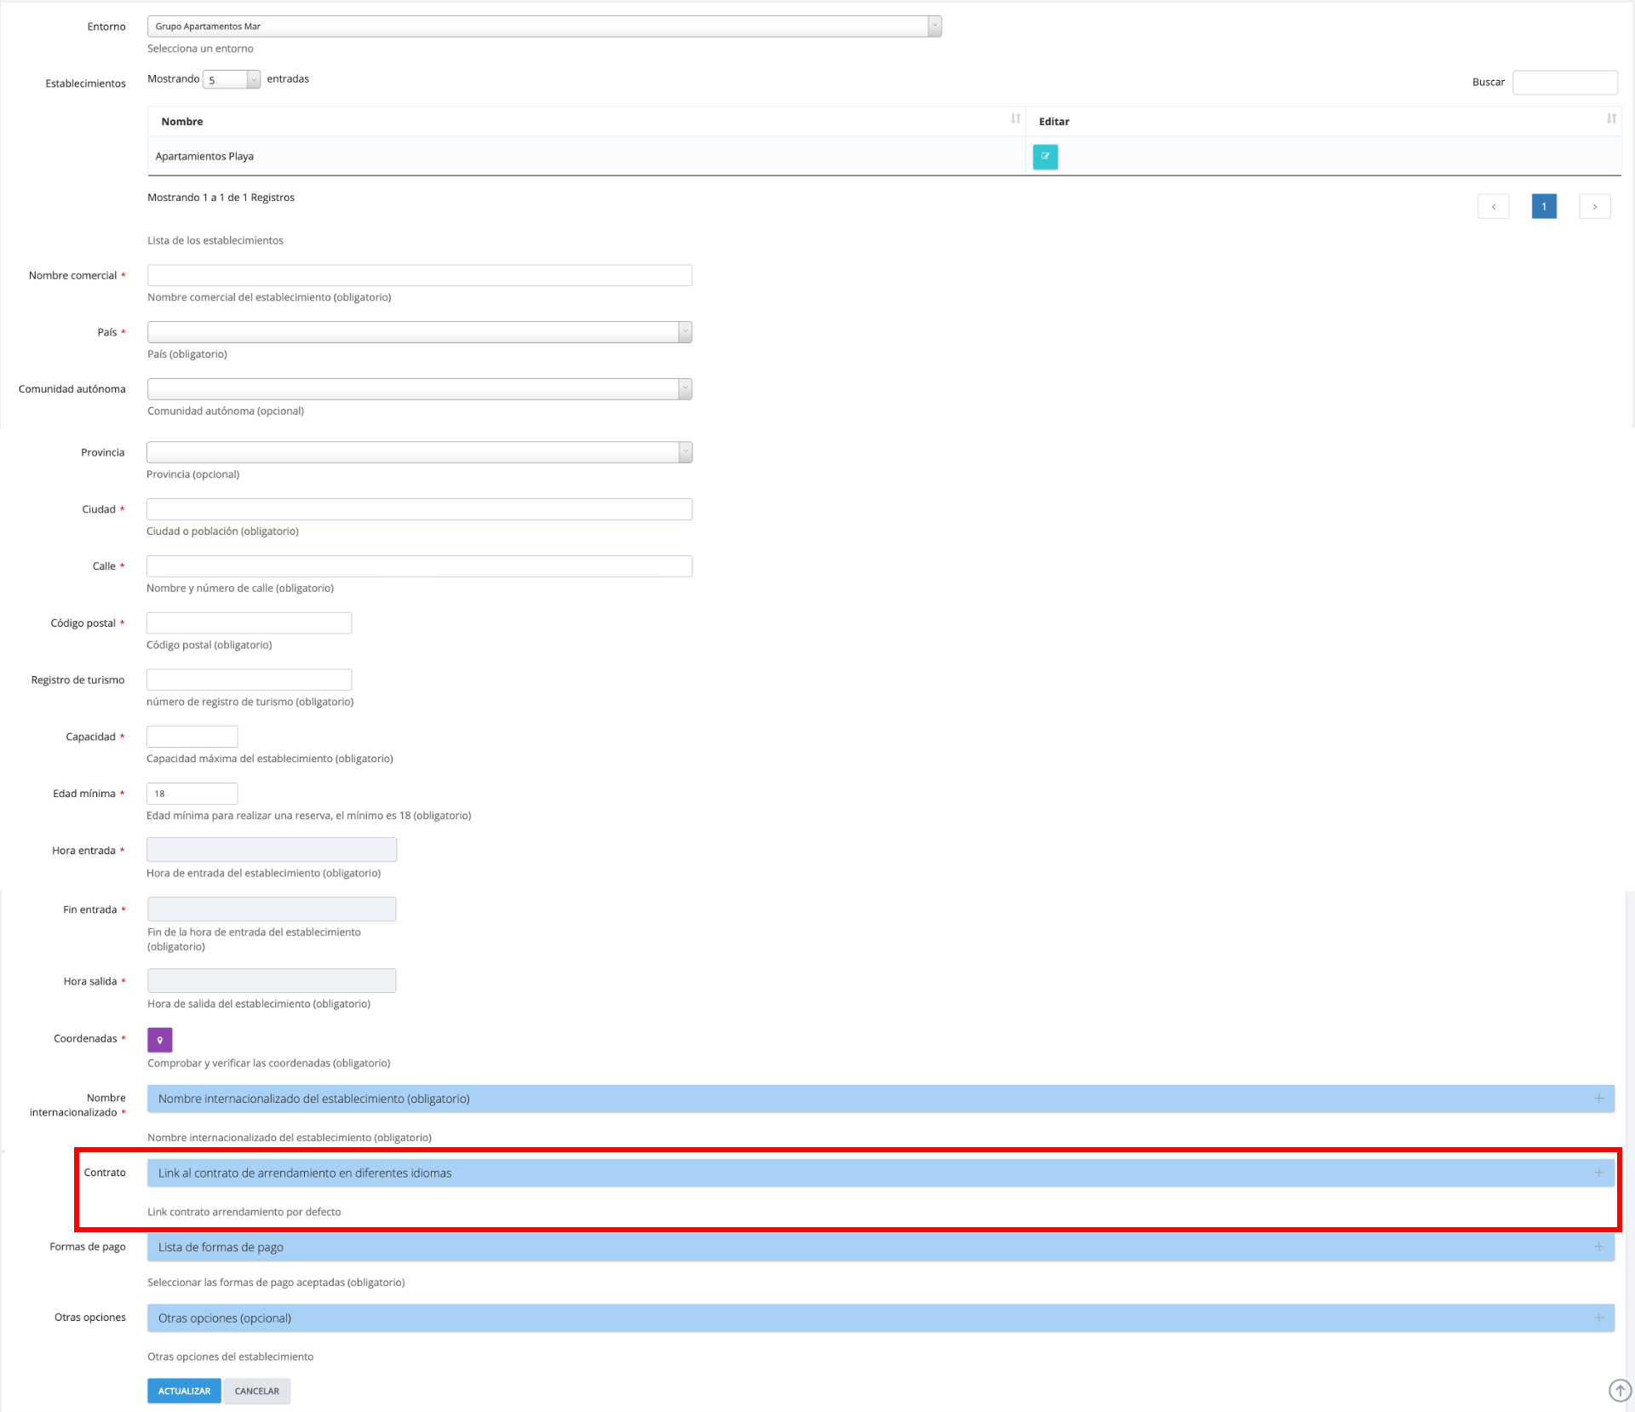
Task: Open the purple coordinates map pin button
Action: [159, 1040]
